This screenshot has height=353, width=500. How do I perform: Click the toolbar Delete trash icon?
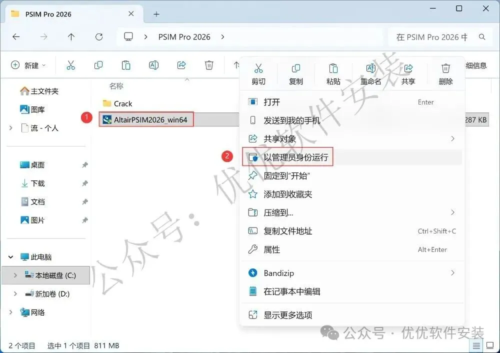point(209,65)
